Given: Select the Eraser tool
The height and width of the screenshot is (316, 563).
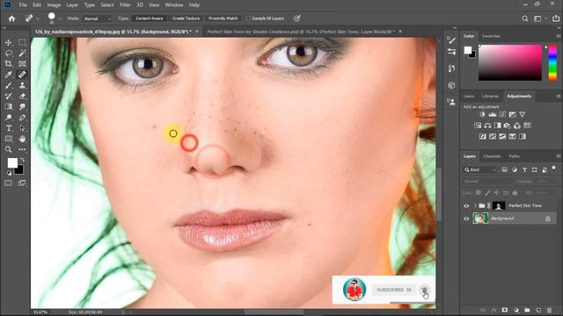Looking at the screenshot, I should [x=22, y=96].
